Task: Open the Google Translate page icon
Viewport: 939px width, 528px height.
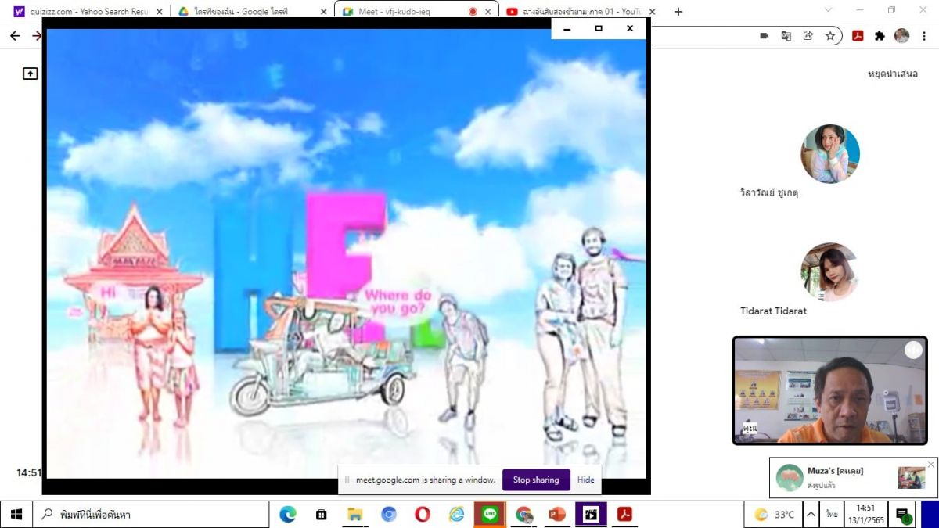Action: [786, 36]
